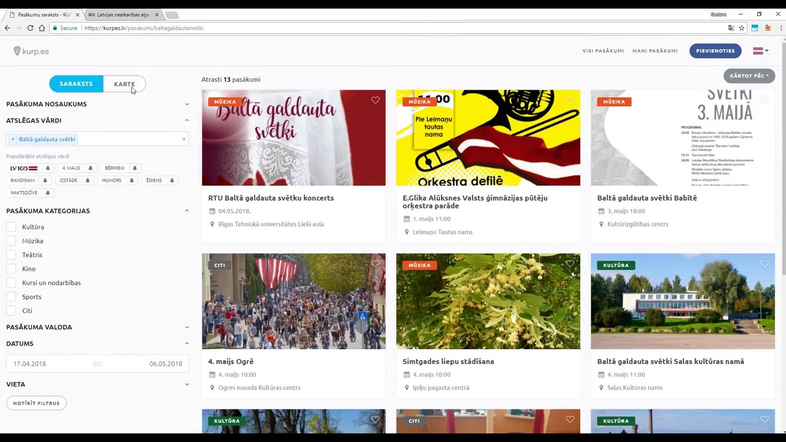This screenshot has width=786, height=442.
Task: Click bell next to BĒRNIEM
Action: coord(134,168)
